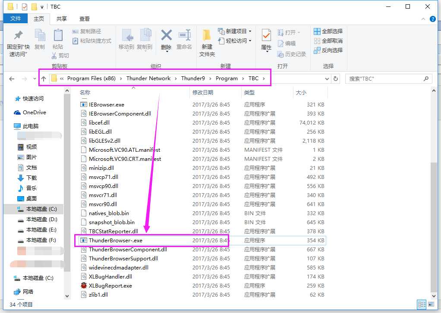Select widevinecdmadapter.dll file
Viewport: 441px width, 313px height.
coord(202,267)
